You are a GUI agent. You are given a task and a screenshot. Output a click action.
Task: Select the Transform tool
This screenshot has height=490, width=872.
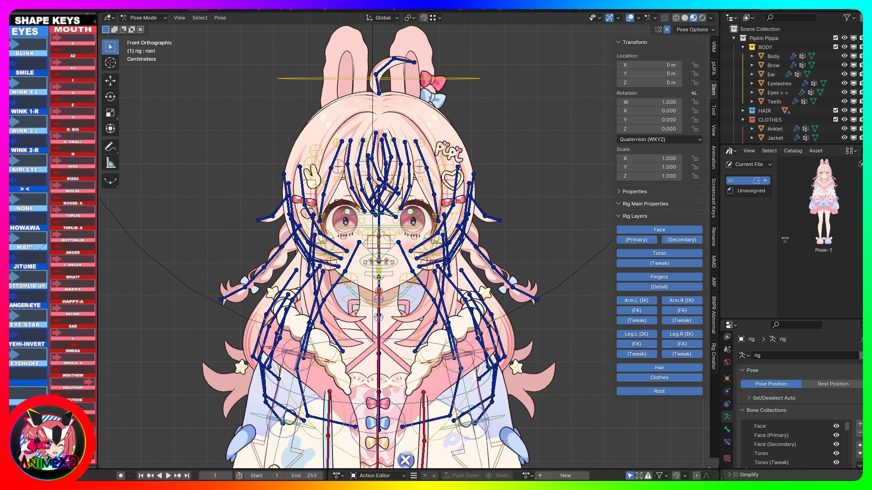(x=110, y=128)
